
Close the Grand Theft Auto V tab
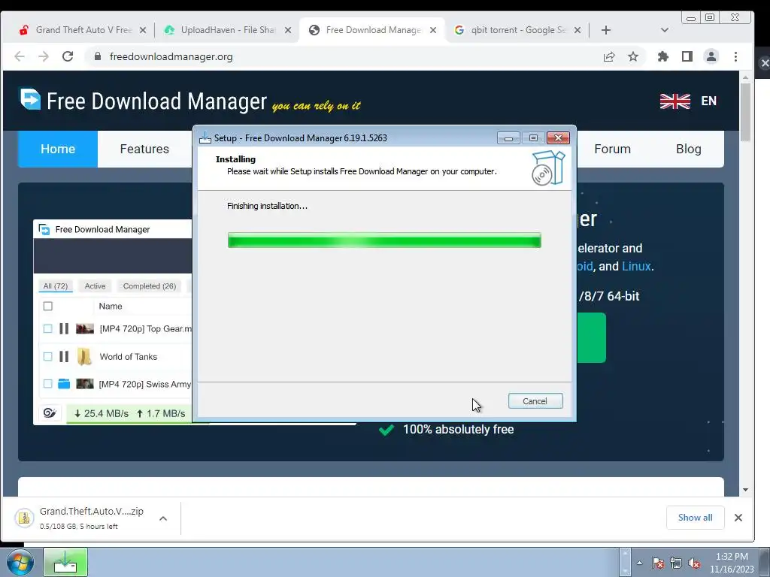pyautogui.click(x=142, y=30)
